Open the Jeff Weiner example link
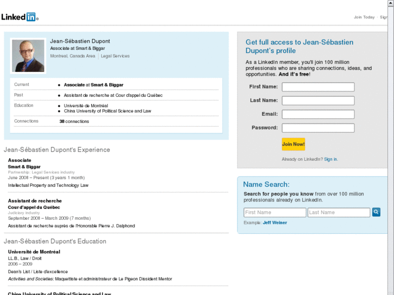The height and width of the screenshot is (295, 394). click(275, 222)
